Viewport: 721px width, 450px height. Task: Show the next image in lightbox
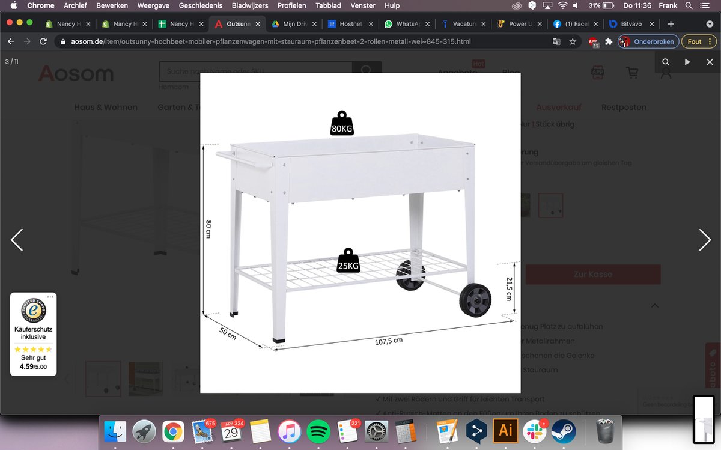705,240
